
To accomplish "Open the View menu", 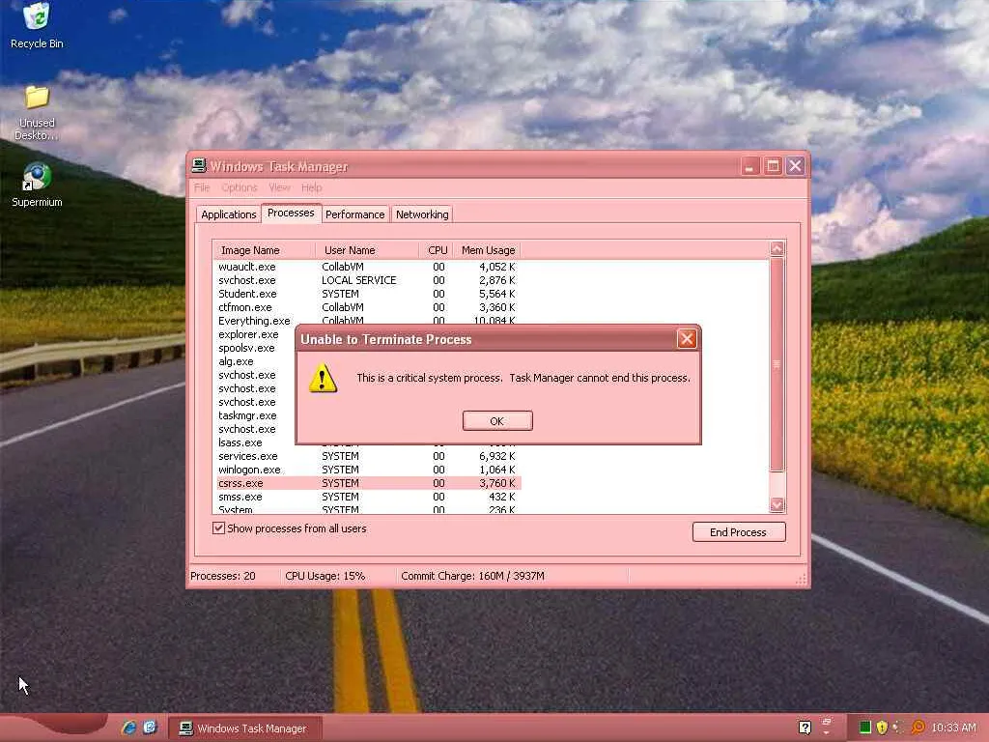I will click(x=279, y=187).
